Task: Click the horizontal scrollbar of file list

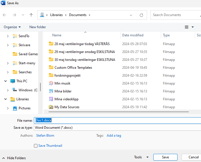Action: tap(119, 112)
